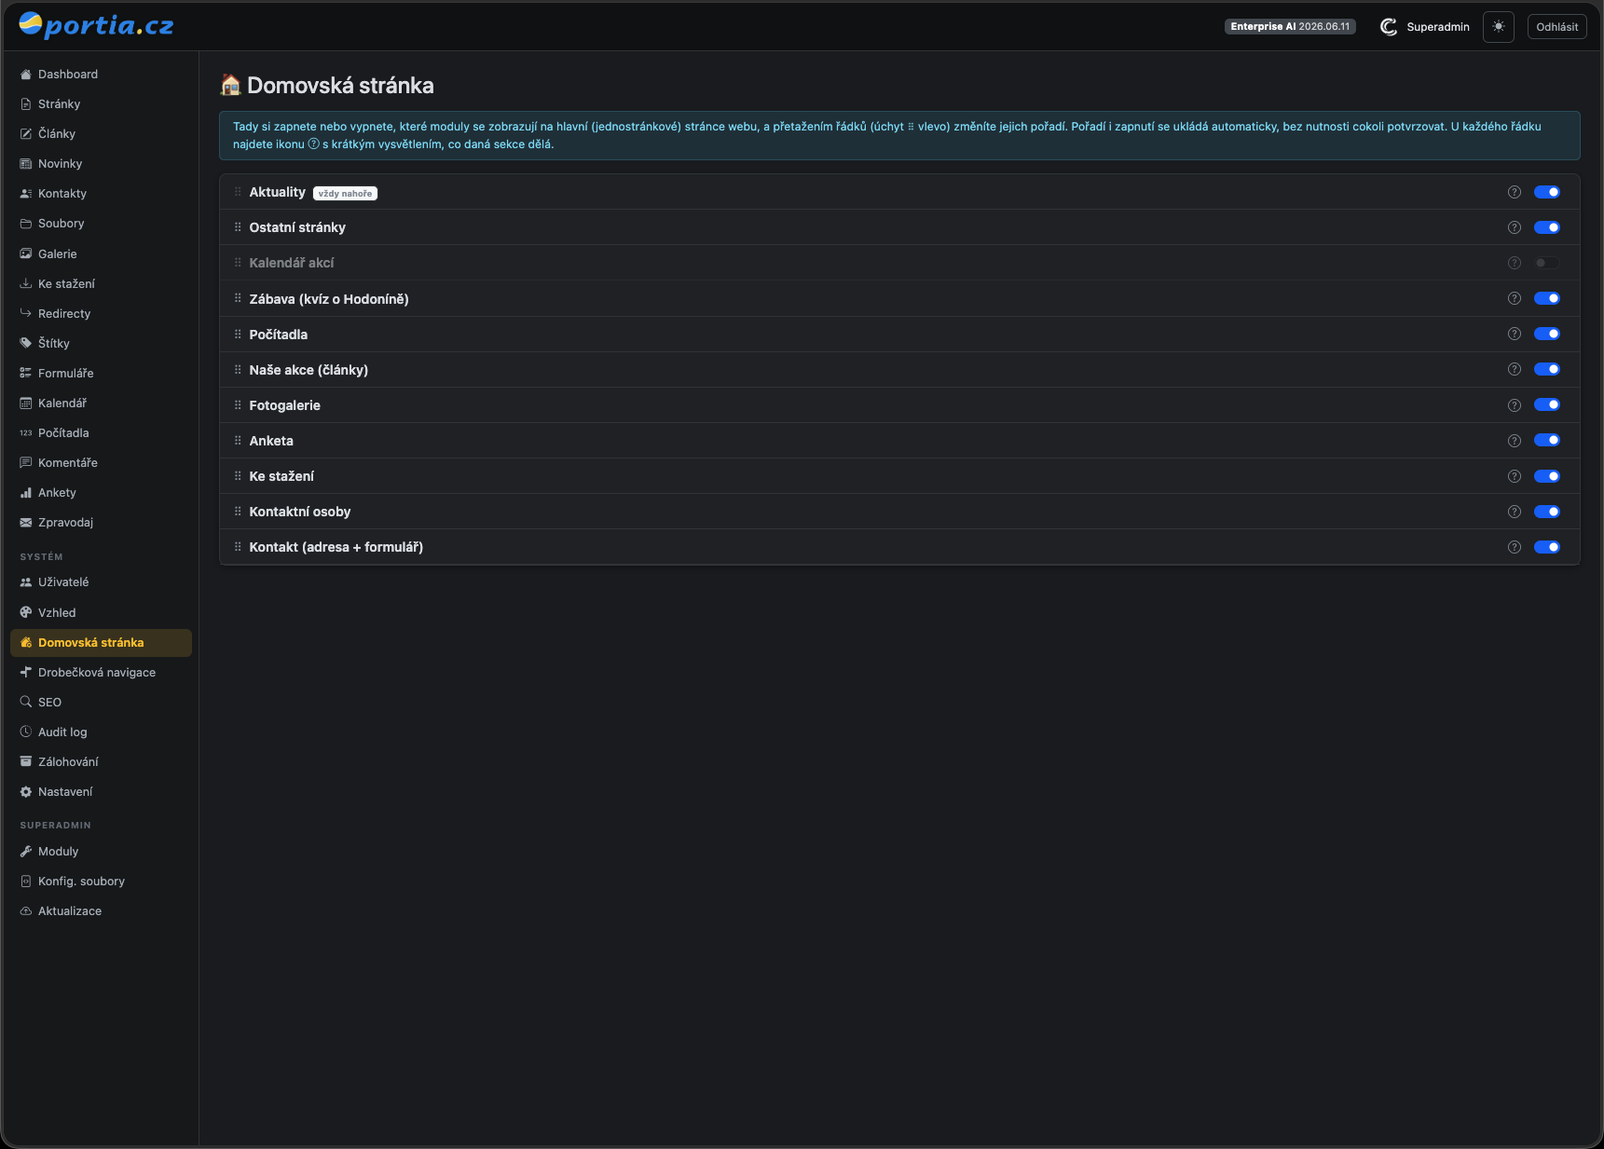Open Drobečková navigace in the sidebar

coord(101,672)
